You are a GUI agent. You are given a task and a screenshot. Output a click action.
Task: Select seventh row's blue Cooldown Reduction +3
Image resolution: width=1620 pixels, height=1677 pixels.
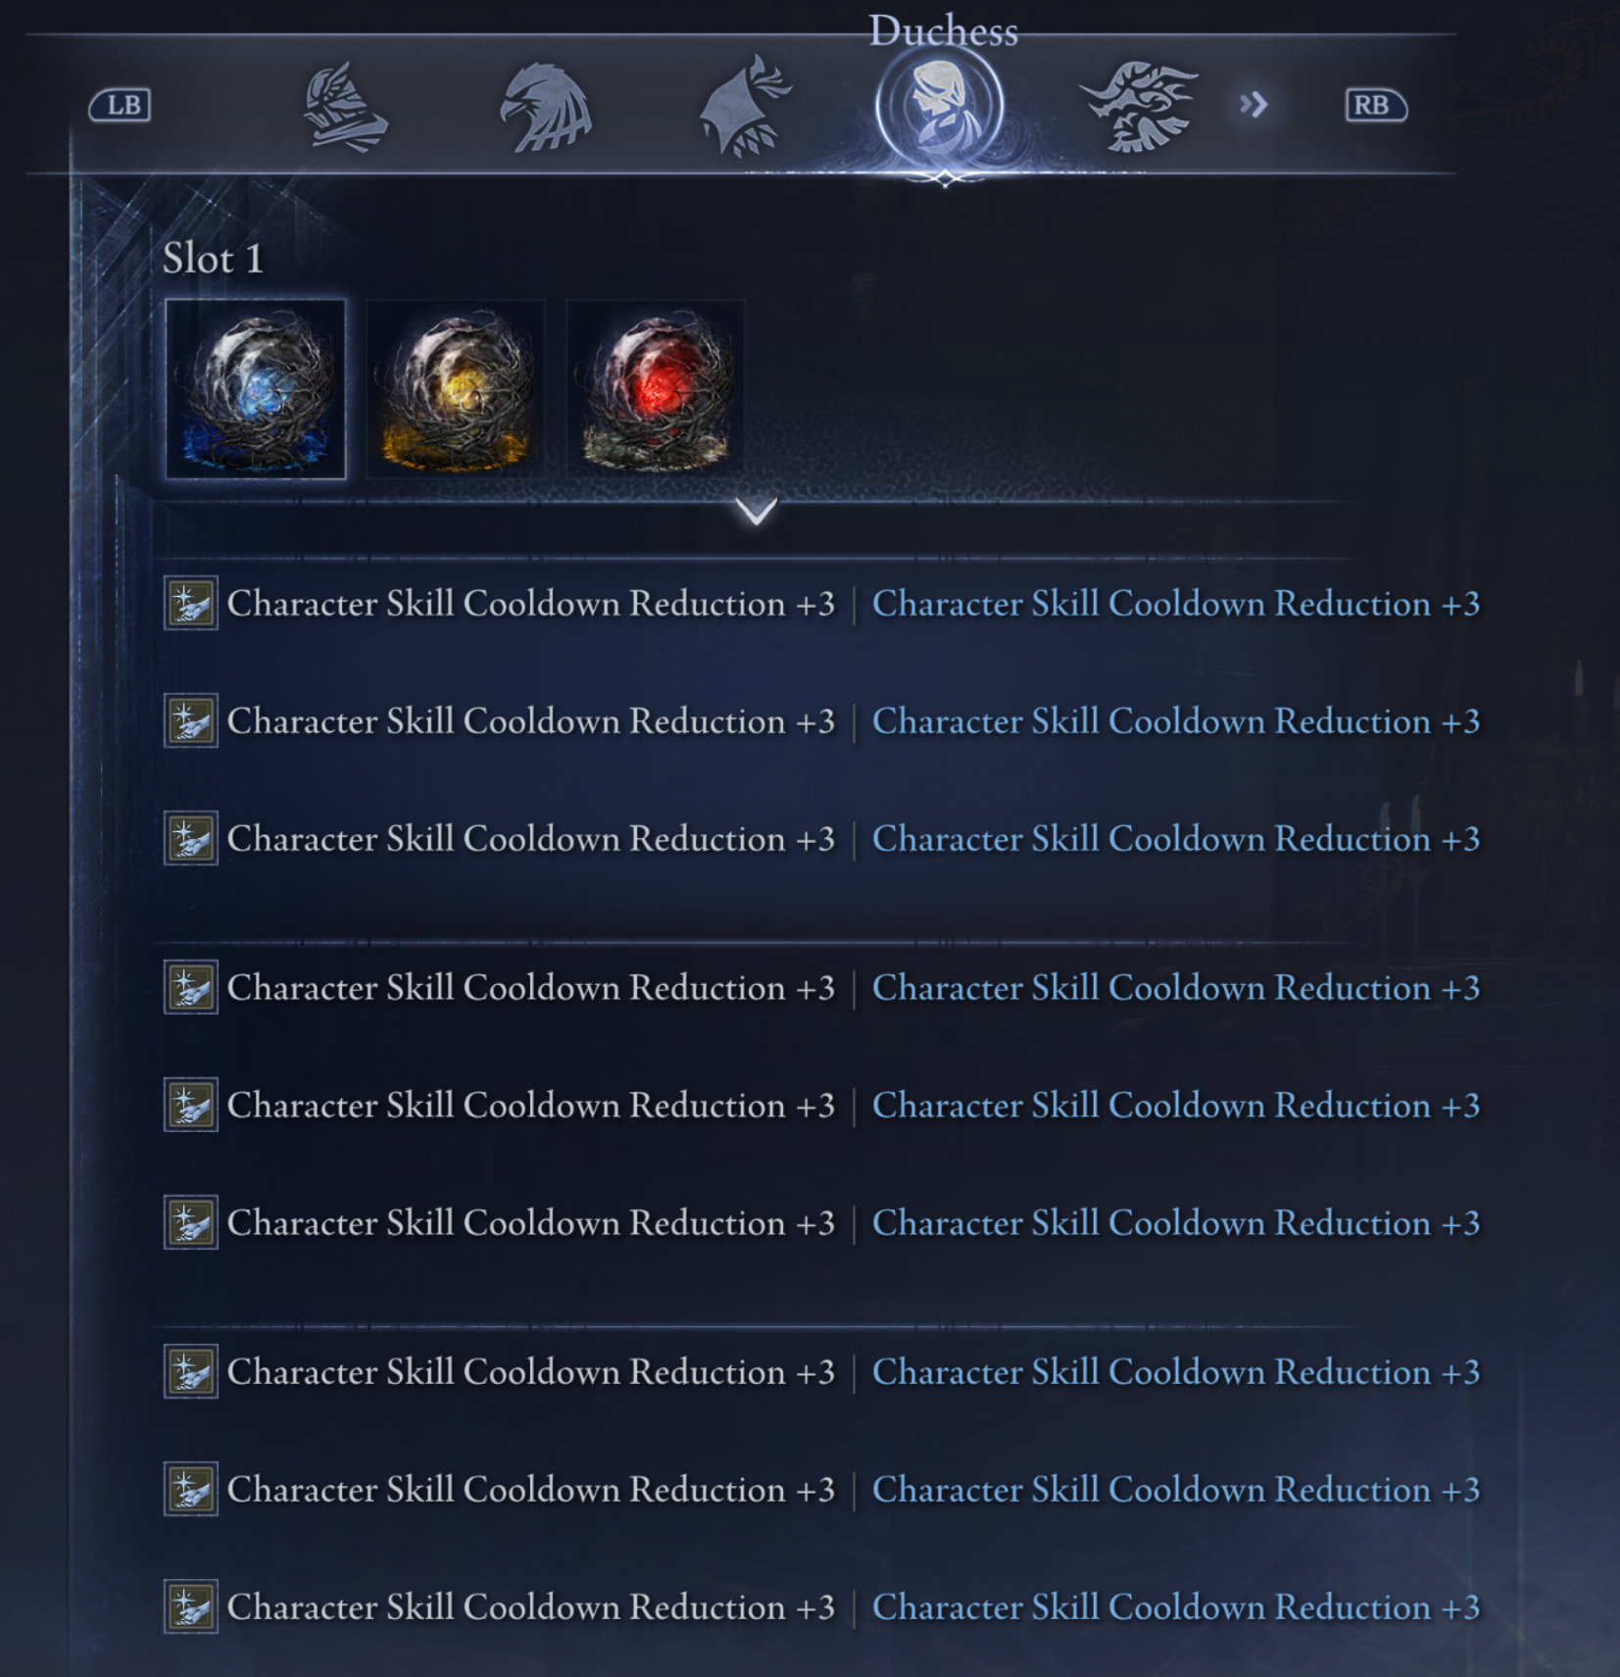point(1176,1372)
